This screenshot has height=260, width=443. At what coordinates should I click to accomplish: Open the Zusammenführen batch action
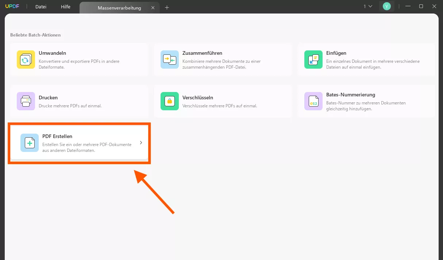point(223,60)
